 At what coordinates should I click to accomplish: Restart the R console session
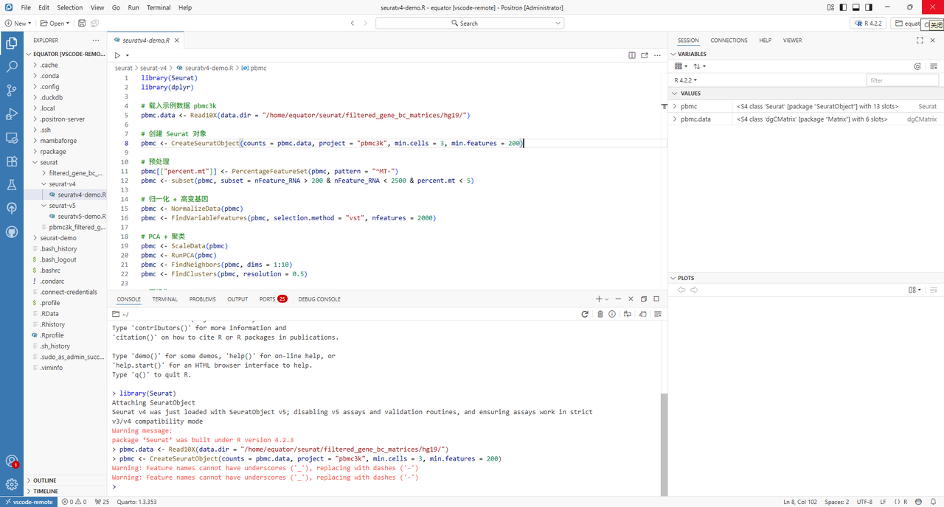(x=585, y=314)
